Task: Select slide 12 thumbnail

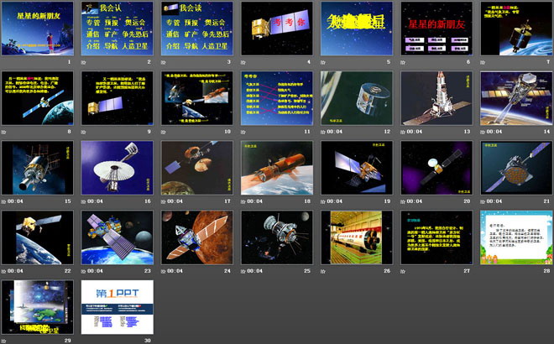Action: pos(357,98)
